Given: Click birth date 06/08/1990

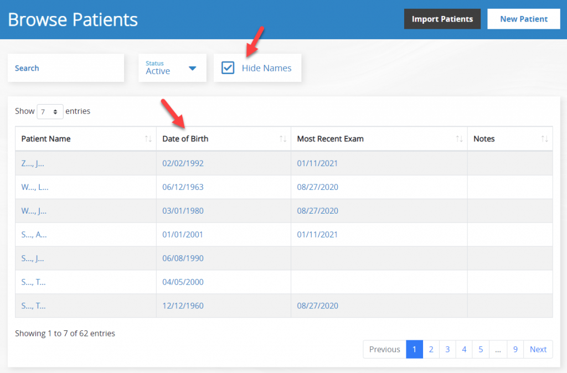Looking at the screenshot, I should click(x=183, y=258).
